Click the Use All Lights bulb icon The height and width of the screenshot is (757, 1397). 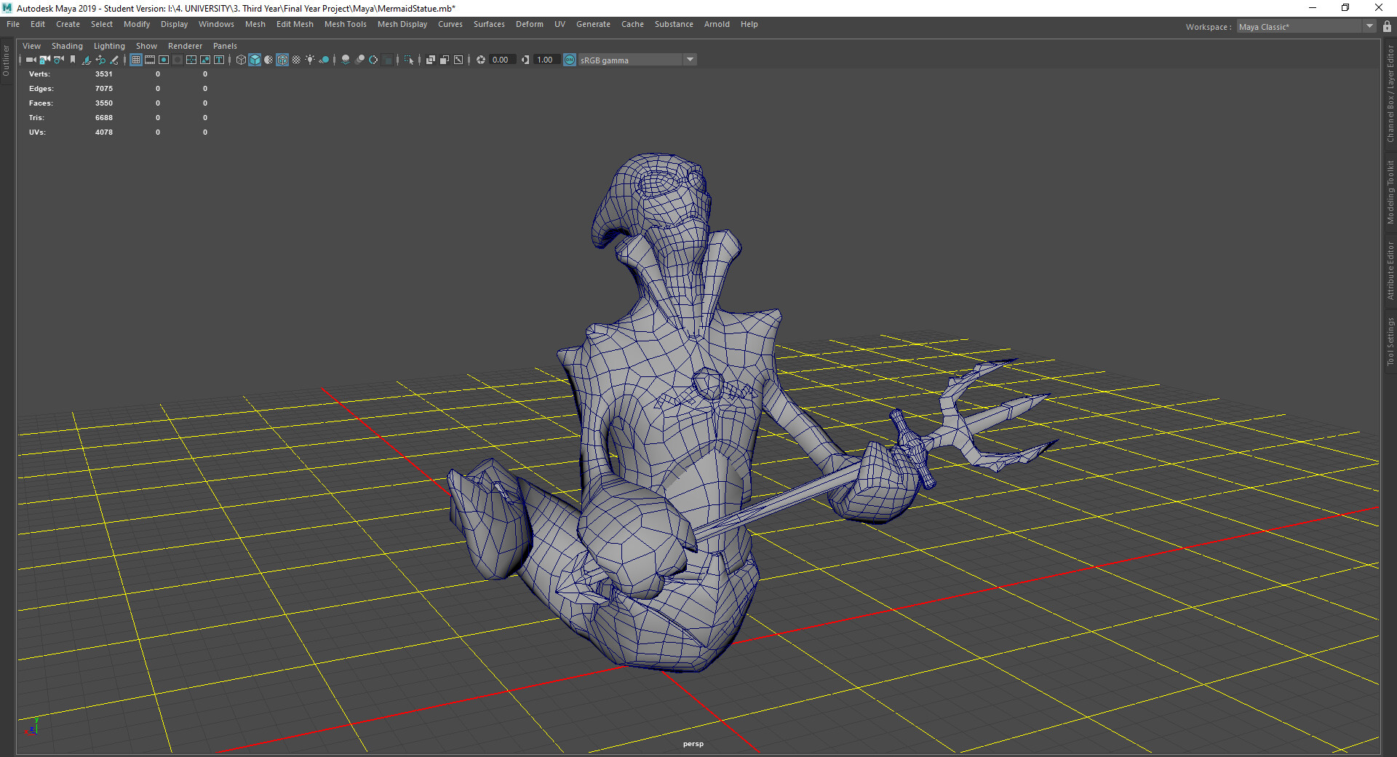(x=310, y=60)
